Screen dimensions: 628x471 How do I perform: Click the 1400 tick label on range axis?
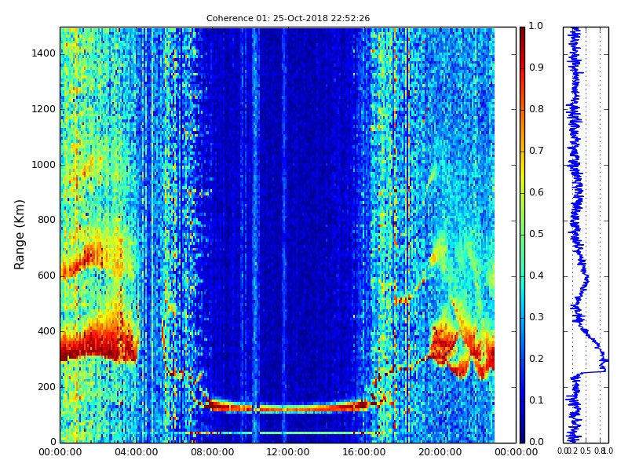click(x=44, y=53)
